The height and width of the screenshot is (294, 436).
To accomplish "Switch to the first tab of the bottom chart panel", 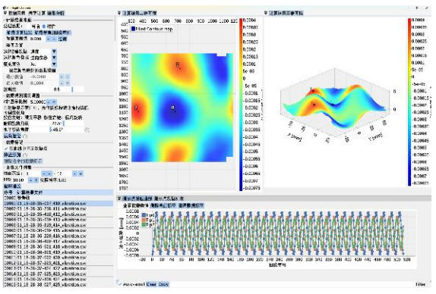I will [x=137, y=199].
